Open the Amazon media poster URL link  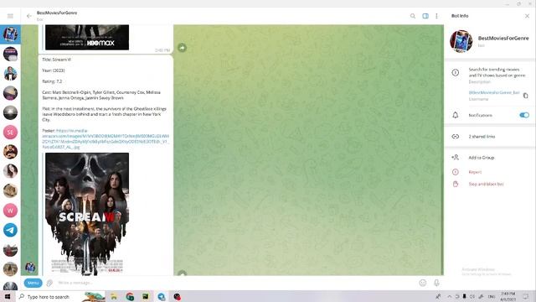[106, 138]
